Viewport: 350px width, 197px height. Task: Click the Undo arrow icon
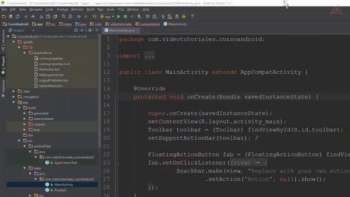pos(26,16)
